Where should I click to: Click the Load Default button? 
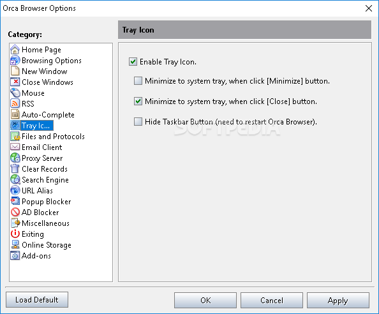(37, 300)
